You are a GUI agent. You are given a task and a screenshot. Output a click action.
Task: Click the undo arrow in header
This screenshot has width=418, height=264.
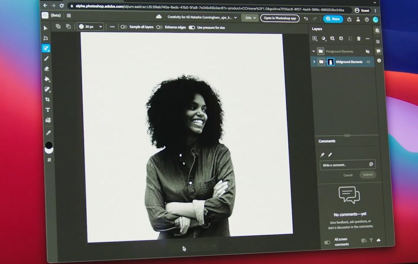point(306,19)
